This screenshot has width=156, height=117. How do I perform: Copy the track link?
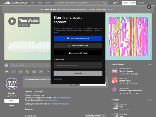(27, 72)
